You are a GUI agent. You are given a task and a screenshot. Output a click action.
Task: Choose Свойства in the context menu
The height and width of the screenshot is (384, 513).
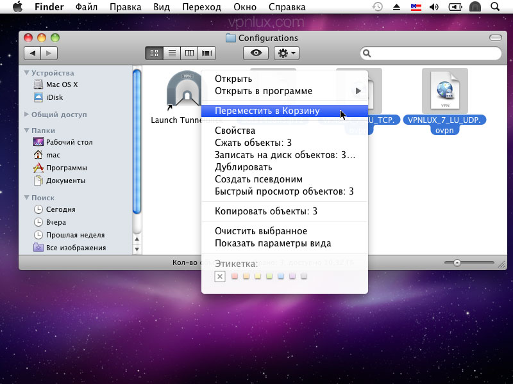[285, 131]
